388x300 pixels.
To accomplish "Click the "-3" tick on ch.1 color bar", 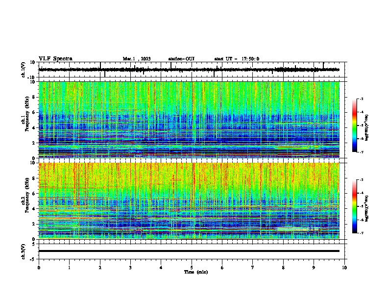I will coord(361,99).
